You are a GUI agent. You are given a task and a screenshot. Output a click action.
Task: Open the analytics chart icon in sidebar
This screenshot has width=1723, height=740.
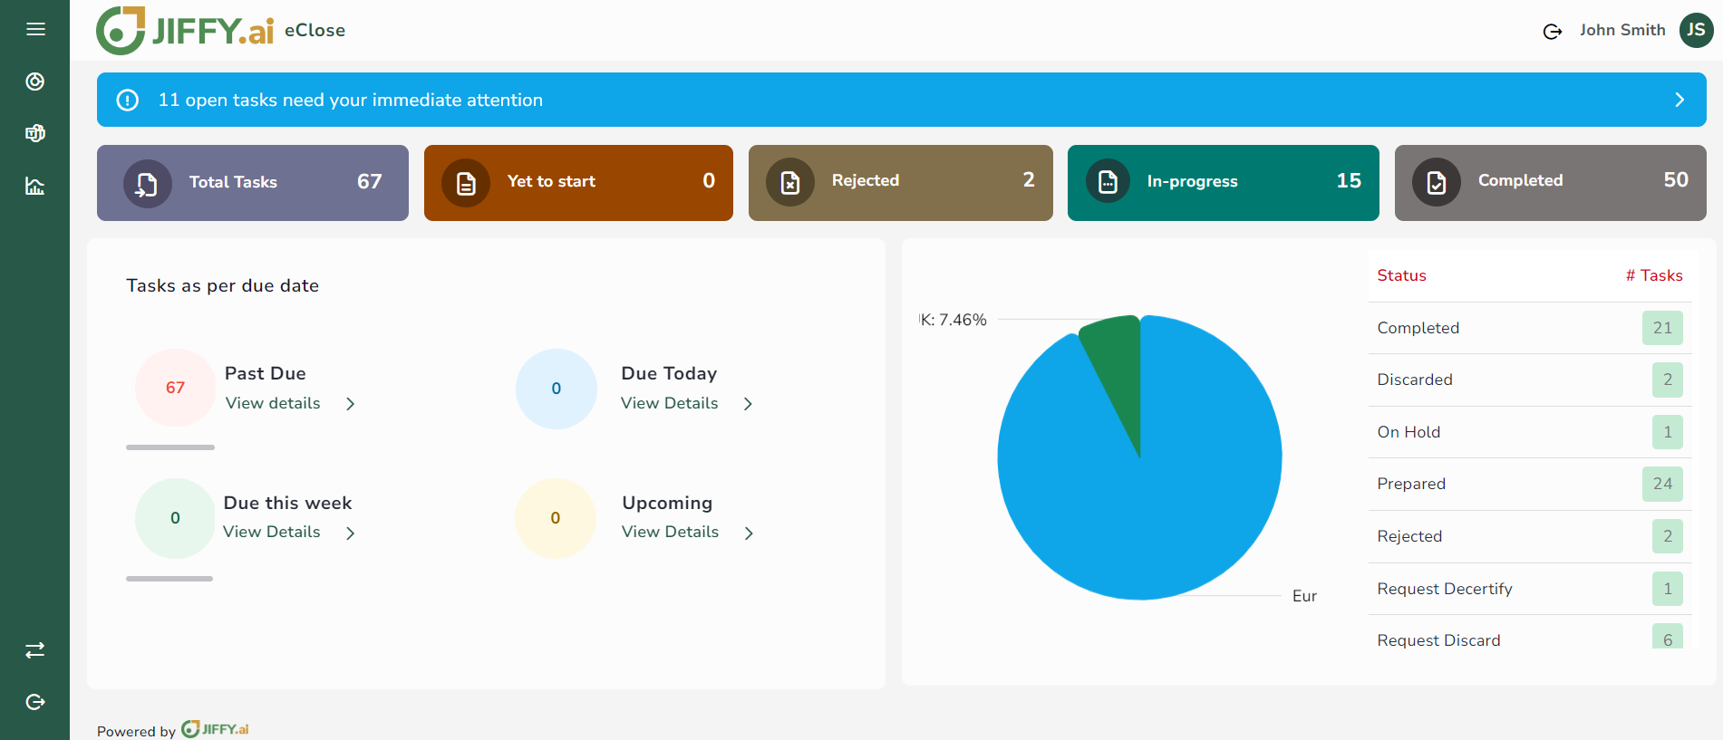(35, 187)
